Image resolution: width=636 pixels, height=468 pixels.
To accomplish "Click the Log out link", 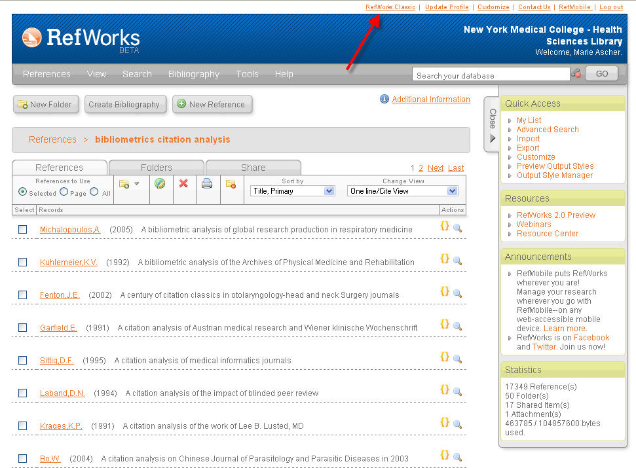I will [x=611, y=7].
